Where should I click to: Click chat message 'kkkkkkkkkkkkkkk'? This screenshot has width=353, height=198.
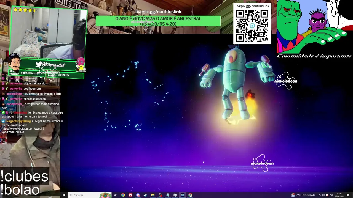click(35, 99)
